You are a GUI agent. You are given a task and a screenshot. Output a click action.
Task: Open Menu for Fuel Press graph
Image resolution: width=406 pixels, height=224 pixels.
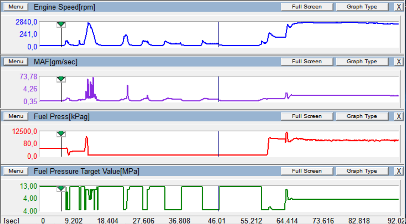pyautogui.click(x=16, y=116)
